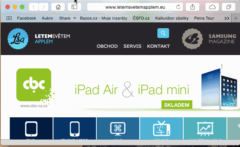This screenshot has width=240, height=147.
Task: Show the Safari sidebar
Action: [x=75, y=7]
